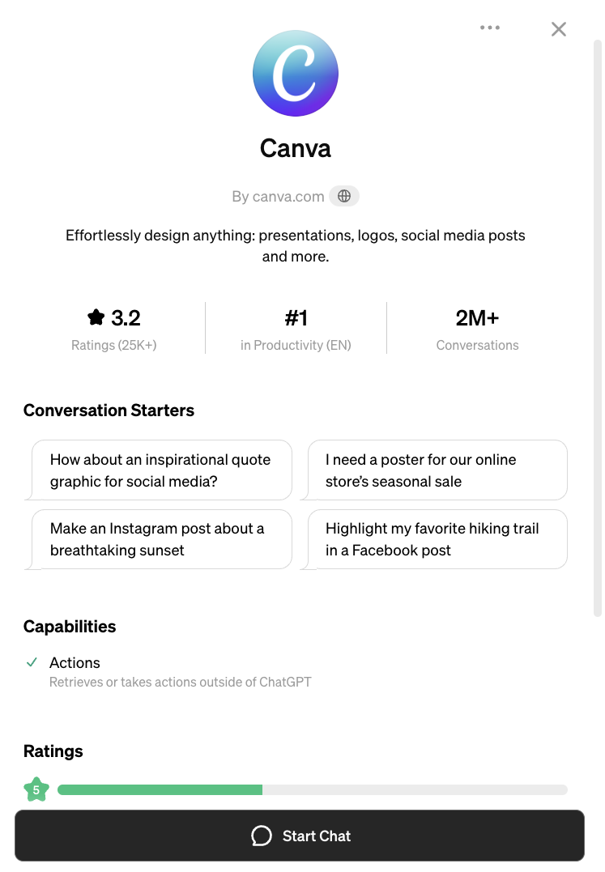Click the Ratings (25K+) label

114,345
